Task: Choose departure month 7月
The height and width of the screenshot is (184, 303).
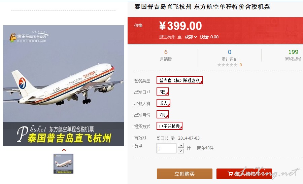Action: (163, 114)
